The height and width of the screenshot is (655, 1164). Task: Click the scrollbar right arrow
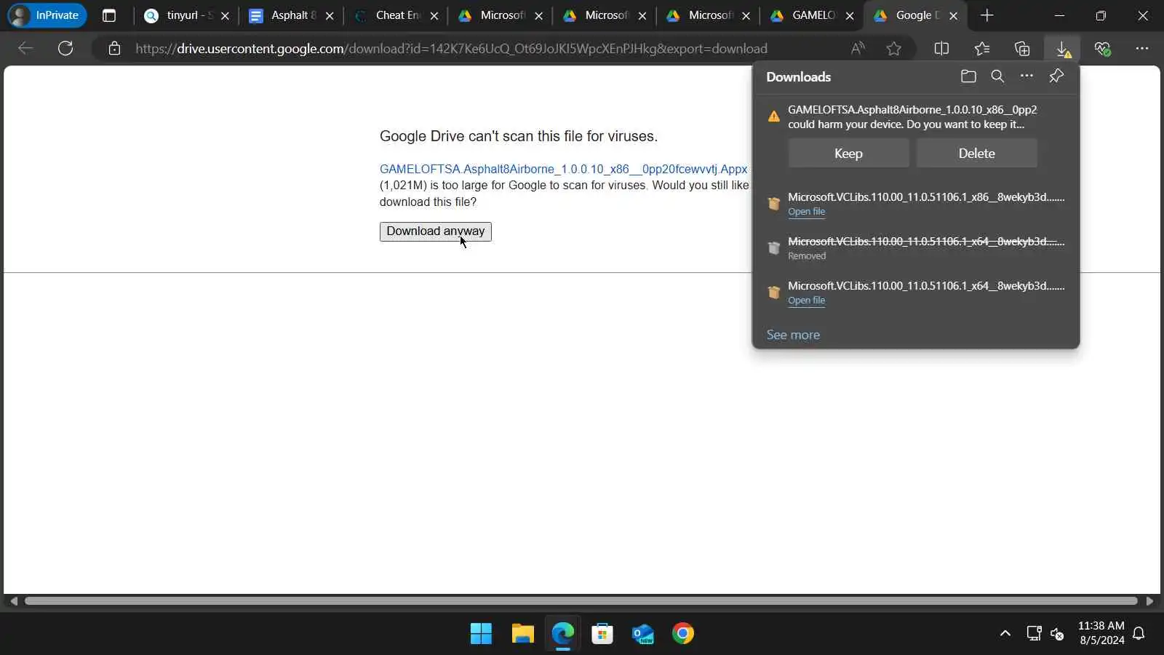coord(1149,601)
